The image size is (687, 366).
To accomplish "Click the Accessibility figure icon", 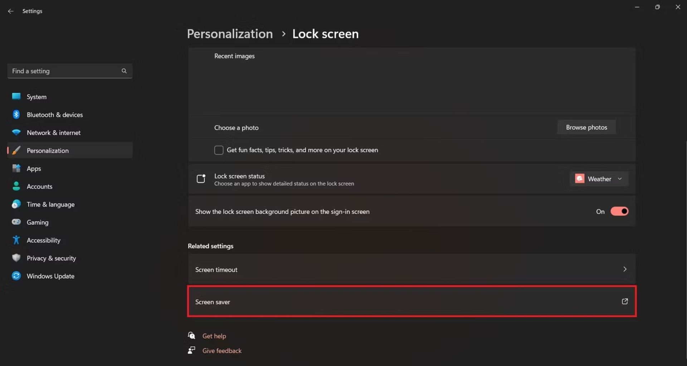I will (16, 240).
